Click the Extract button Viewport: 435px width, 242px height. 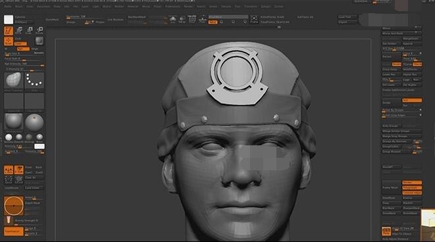tap(391, 57)
